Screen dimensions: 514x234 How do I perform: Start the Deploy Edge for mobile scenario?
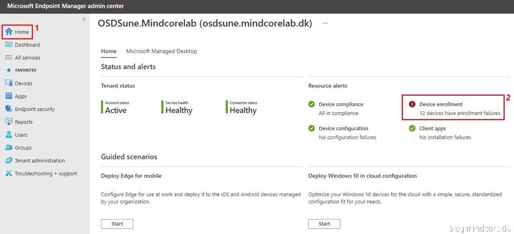117,223
